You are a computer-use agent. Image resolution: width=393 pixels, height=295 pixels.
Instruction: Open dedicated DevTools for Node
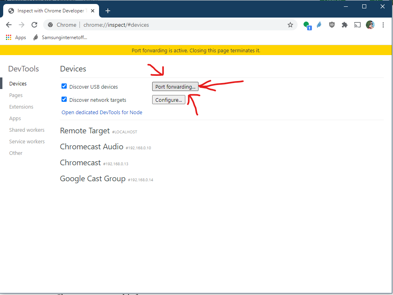coord(101,112)
